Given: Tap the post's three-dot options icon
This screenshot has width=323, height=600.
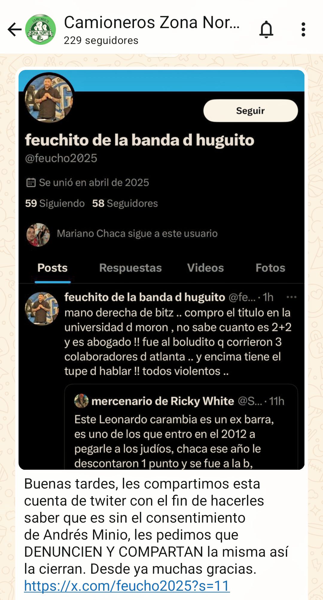Looking at the screenshot, I should click(291, 297).
